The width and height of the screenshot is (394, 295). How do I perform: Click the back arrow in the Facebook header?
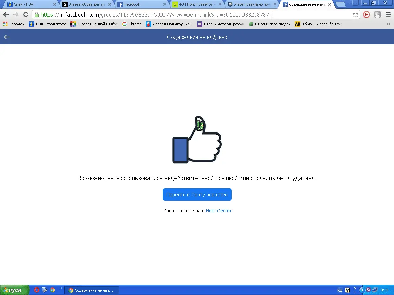coord(6,37)
